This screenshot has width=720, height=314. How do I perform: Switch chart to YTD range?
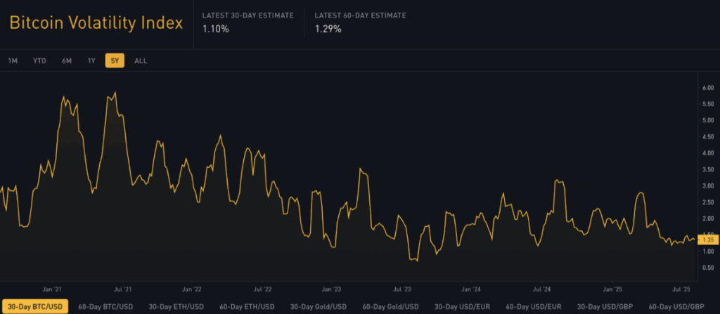pos(39,61)
